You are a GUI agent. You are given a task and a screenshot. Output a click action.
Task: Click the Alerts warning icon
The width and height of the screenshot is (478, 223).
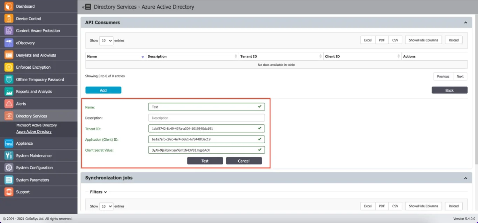(9, 104)
